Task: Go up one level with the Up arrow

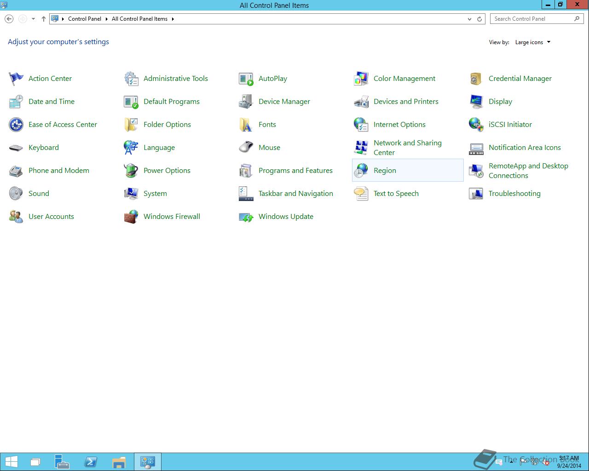Action: pos(44,19)
